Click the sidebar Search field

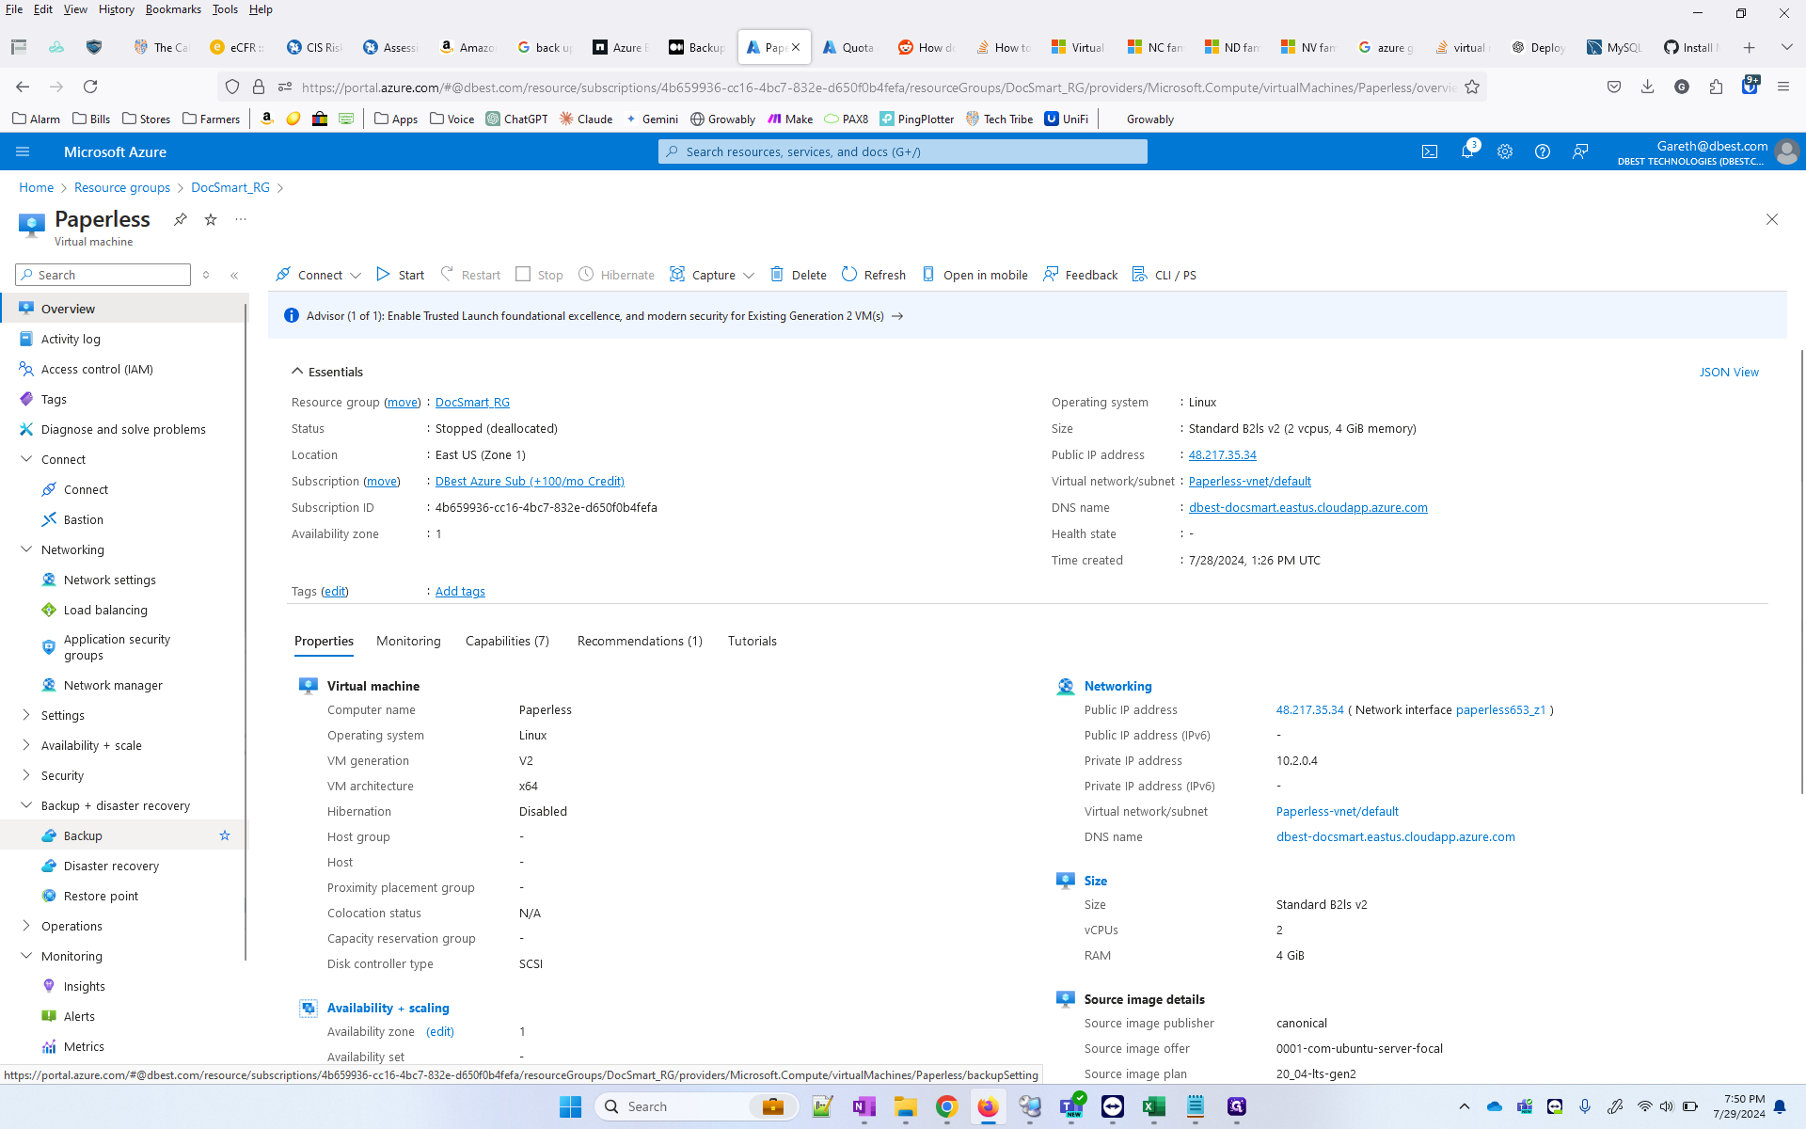[x=103, y=275]
